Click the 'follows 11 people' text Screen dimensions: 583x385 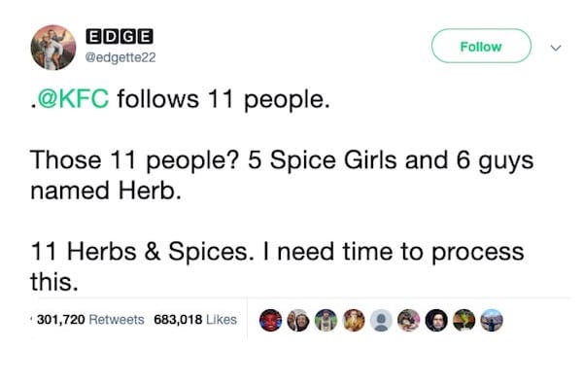pos(223,100)
